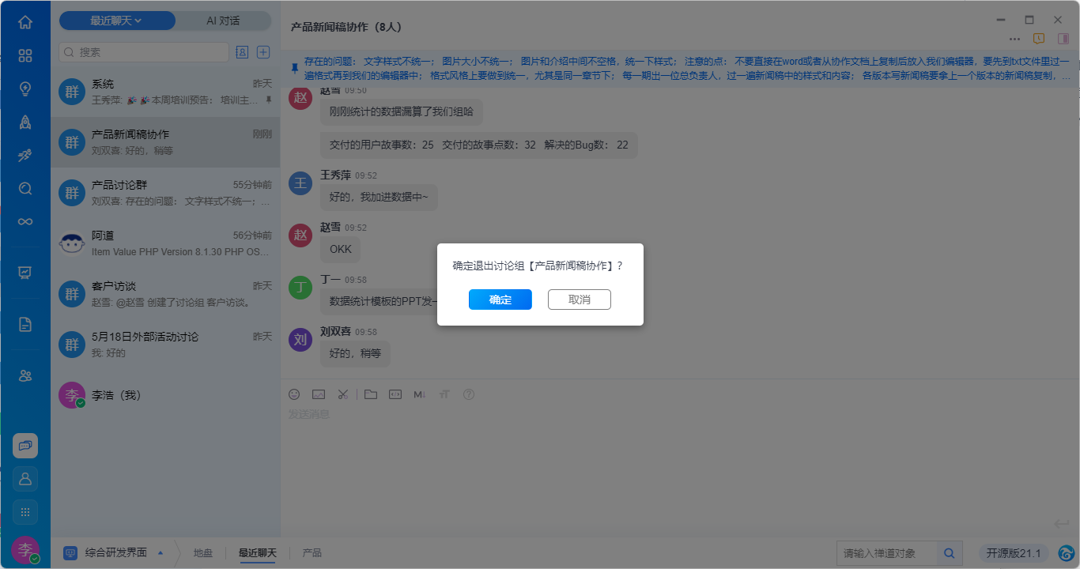Toggle the chat side panel icon
The height and width of the screenshot is (569, 1080).
click(1063, 39)
